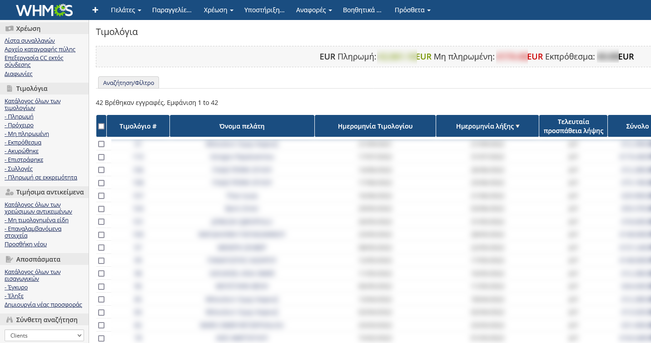Screen dimensions: 651x343
Task: Open the Αναζήτηση/Φίλτρο tab
Action: pos(129,83)
